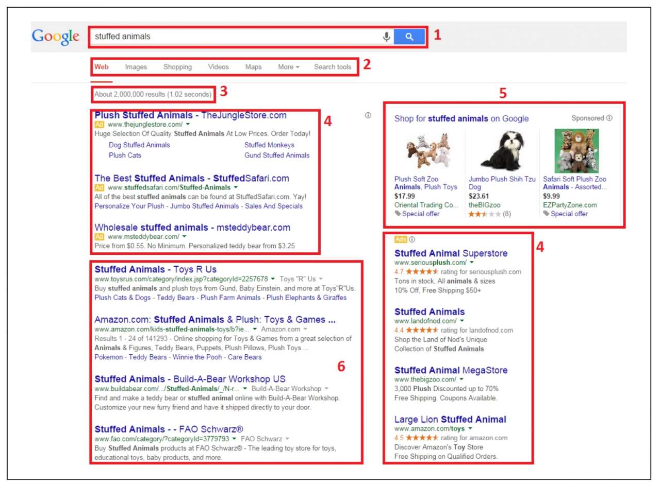
Task: Open Stuffed Animals - Toys R Us result
Action: pyautogui.click(x=156, y=269)
